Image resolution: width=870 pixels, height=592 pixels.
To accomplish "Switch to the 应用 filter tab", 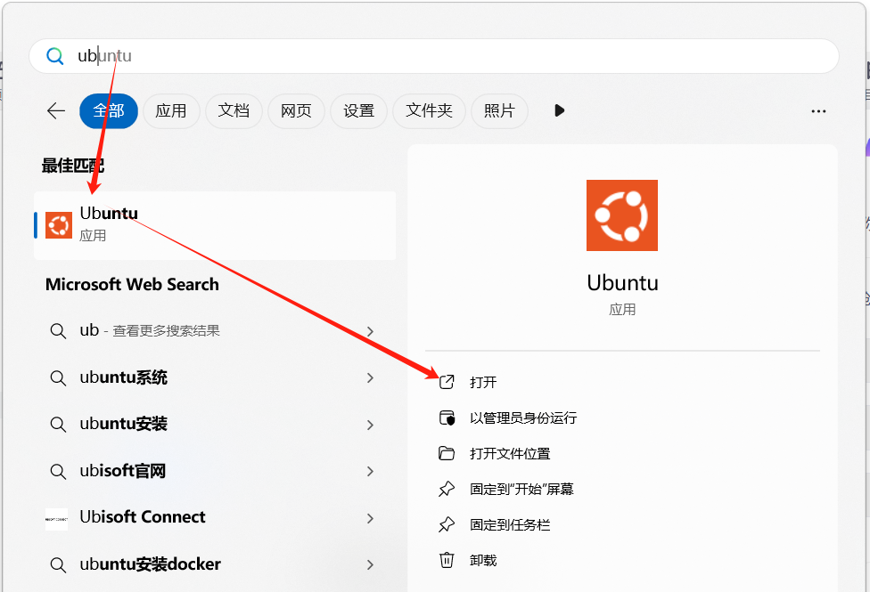I will click(171, 111).
